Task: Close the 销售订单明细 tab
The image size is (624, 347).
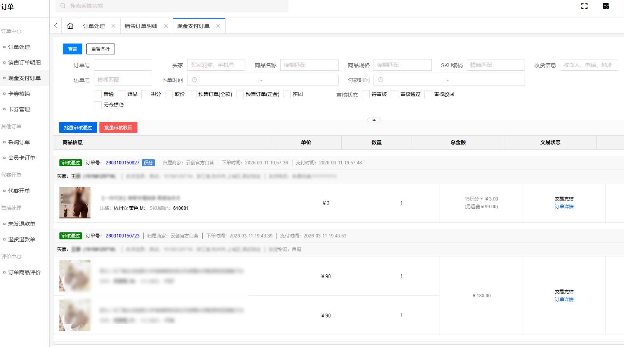Action: click(x=166, y=26)
